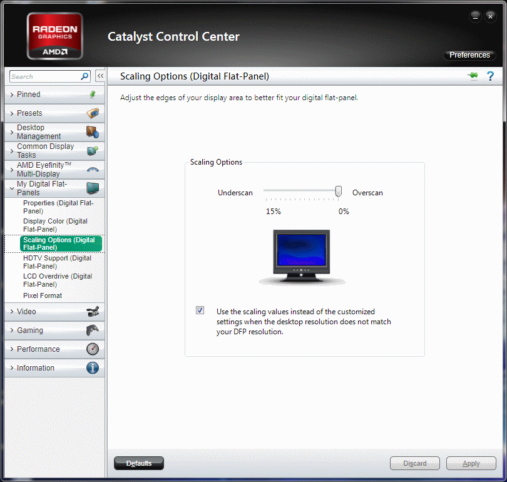
Task: Click the Desktop Management icon
Action: [93, 132]
